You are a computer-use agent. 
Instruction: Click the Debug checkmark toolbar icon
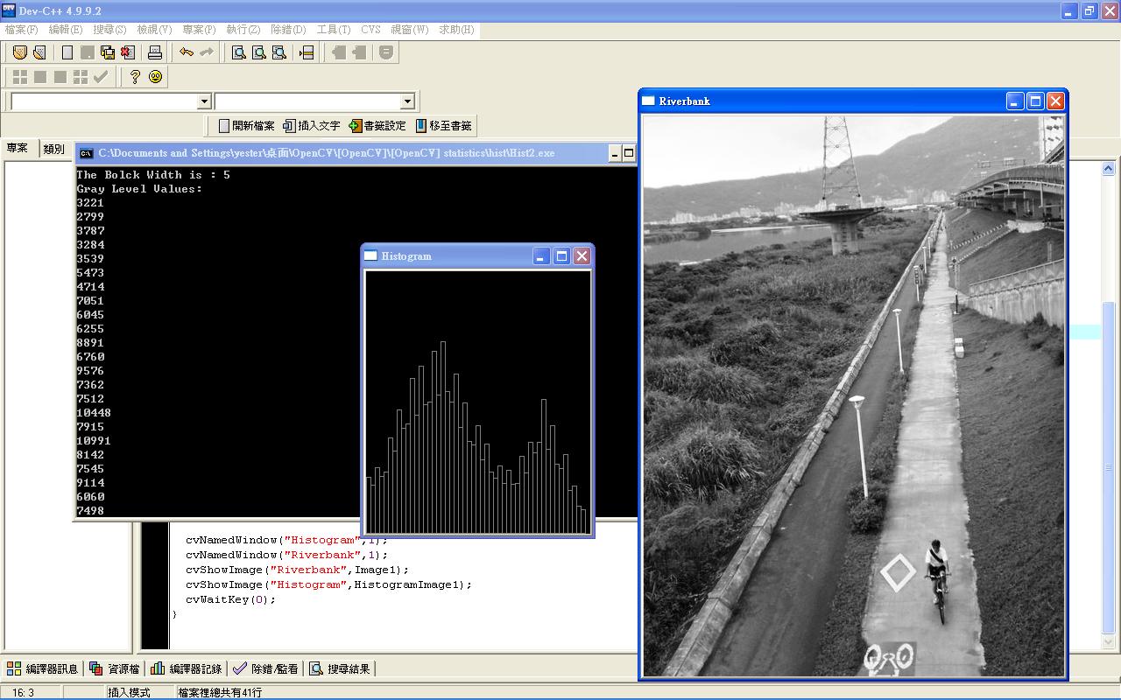pos(100,77)
